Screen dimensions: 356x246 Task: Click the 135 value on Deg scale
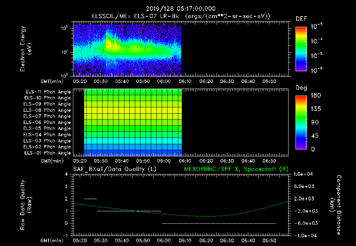click(x=316, y=109)
